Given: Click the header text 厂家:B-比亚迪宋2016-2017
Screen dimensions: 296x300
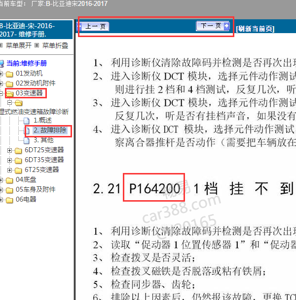Looking at the screenshot, I should pyautogui.click(x=69, y=3).
